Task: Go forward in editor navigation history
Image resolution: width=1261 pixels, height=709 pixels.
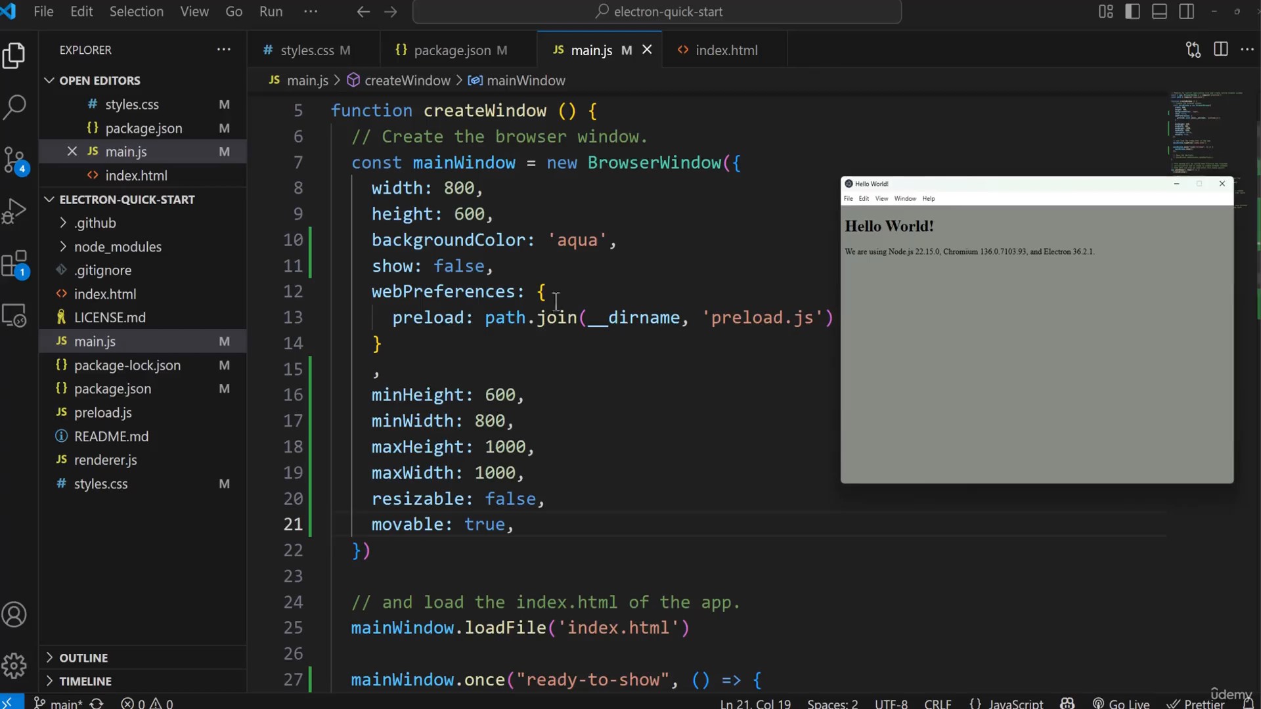Action: click(391, 12)
